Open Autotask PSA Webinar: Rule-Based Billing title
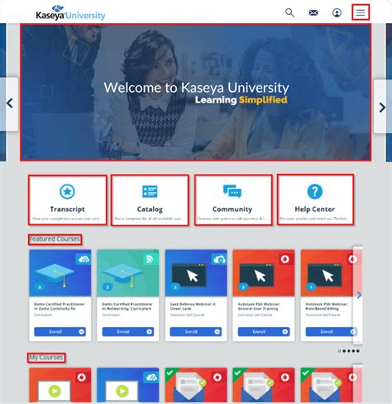 point(327,306)
